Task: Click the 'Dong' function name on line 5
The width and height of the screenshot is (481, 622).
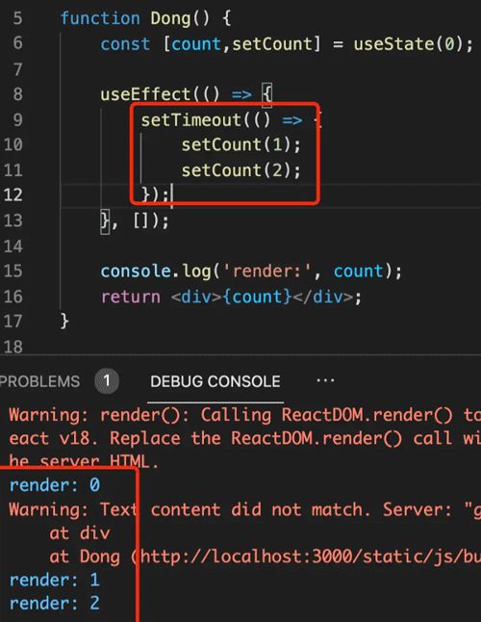Action: [170, 18]
